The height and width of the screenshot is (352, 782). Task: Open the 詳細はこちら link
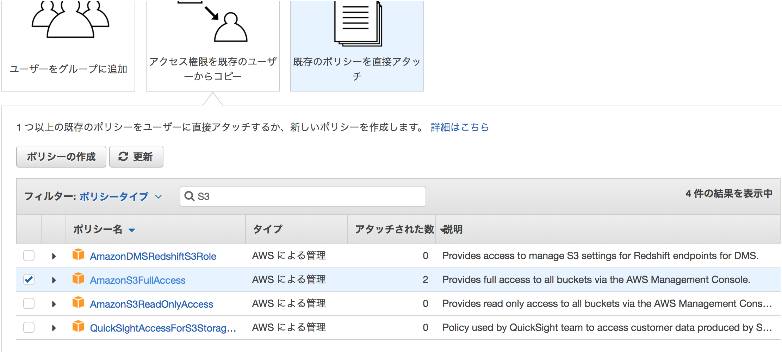(459, 127)
